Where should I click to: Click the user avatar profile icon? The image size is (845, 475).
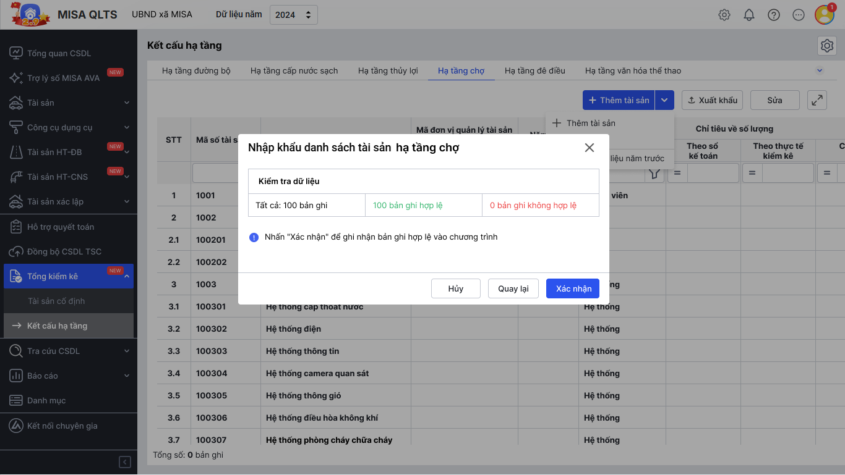825,15
